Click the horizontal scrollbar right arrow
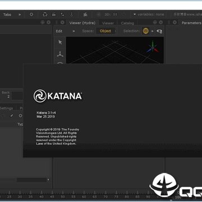The image size is (202, 202). tap(49, 180)
